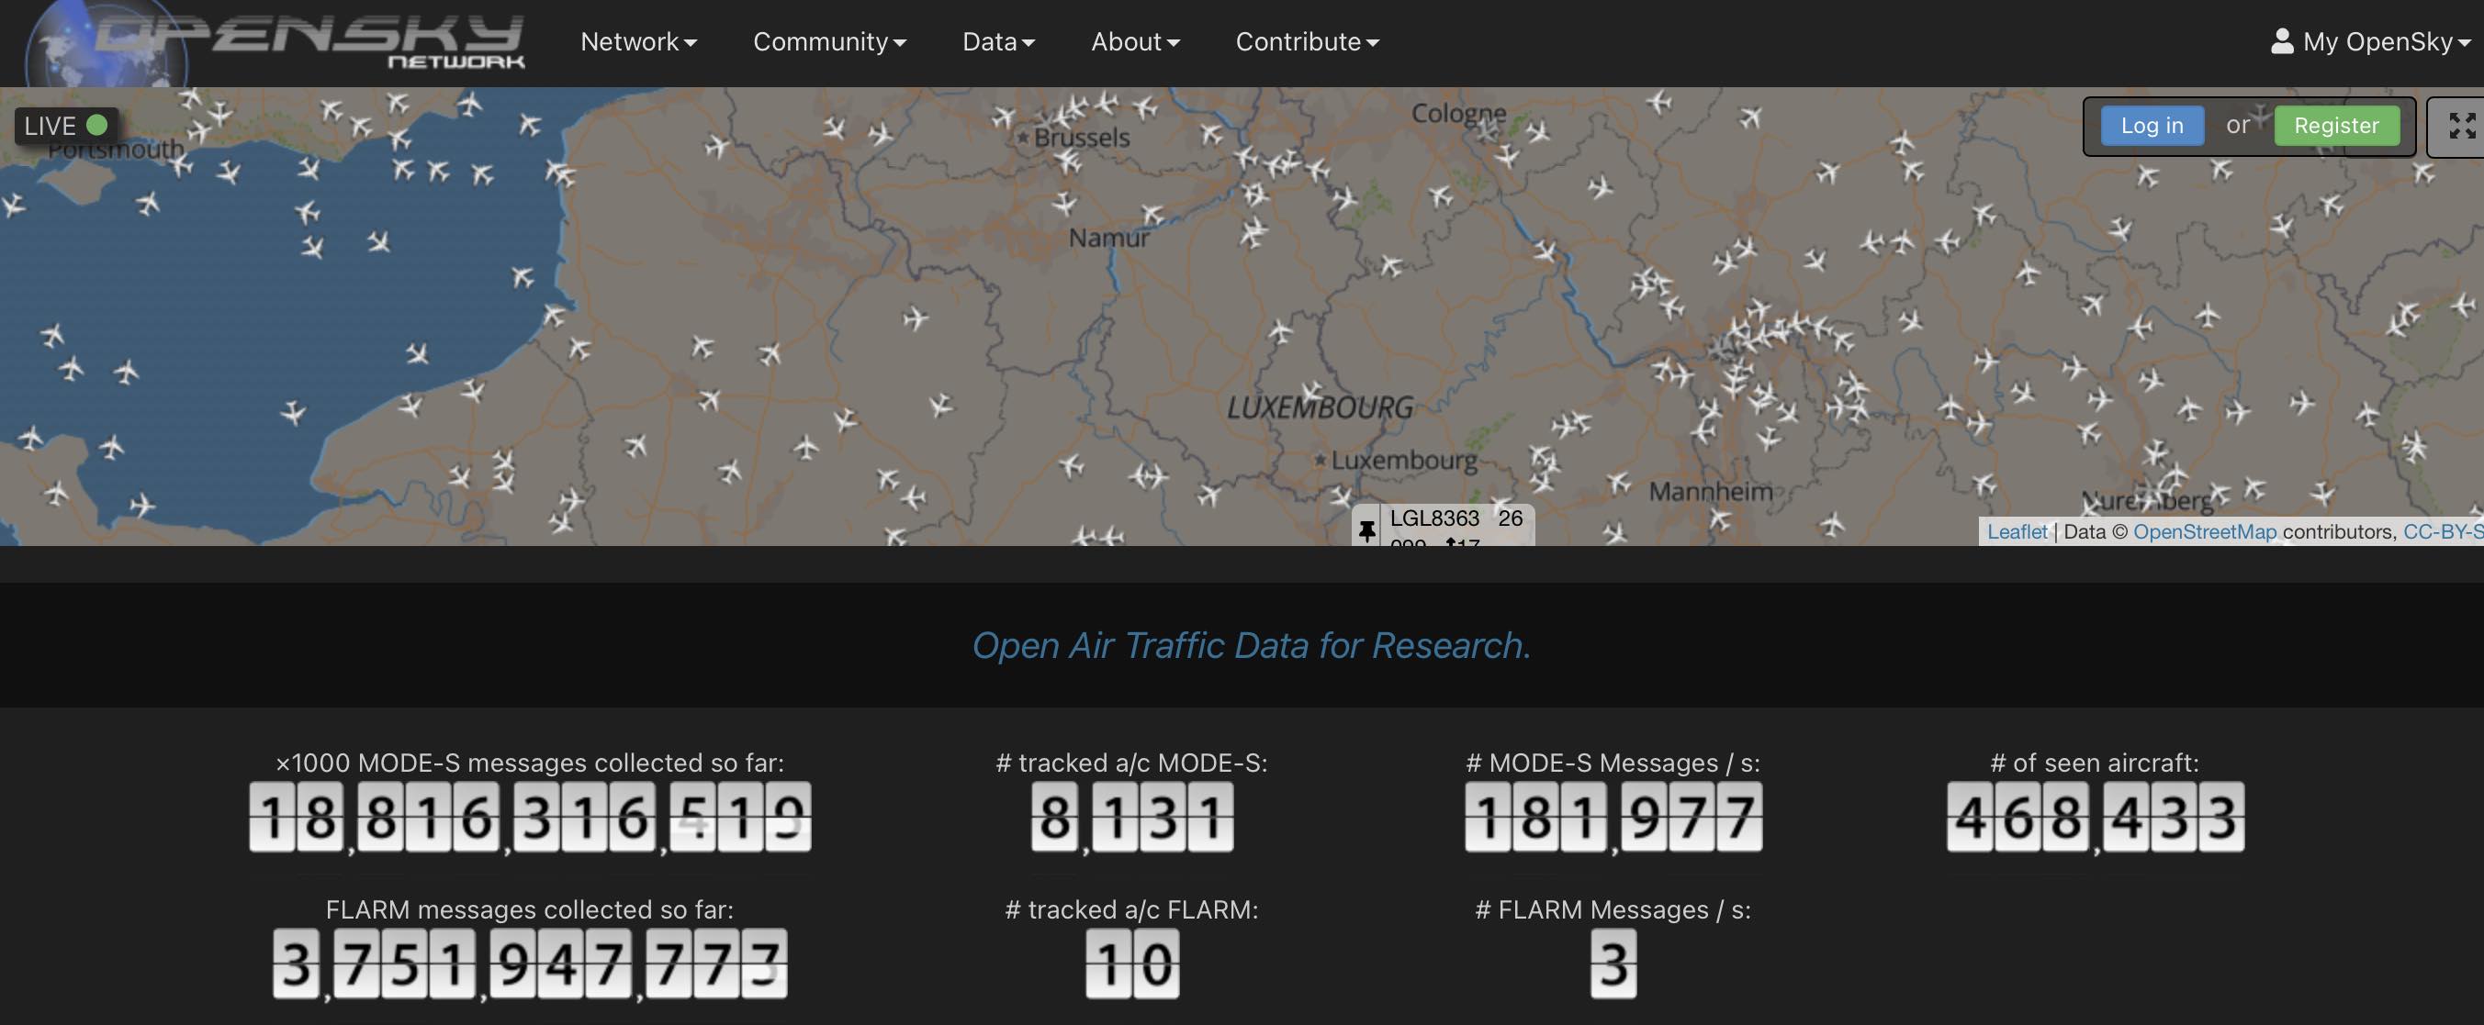Click the tracked a/c FLARM counter 10
Viewport: 2484px width, 1025px height.
tap(1132, 964)
